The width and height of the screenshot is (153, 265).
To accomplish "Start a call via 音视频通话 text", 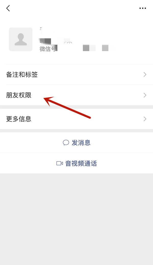I will [81, 164].
